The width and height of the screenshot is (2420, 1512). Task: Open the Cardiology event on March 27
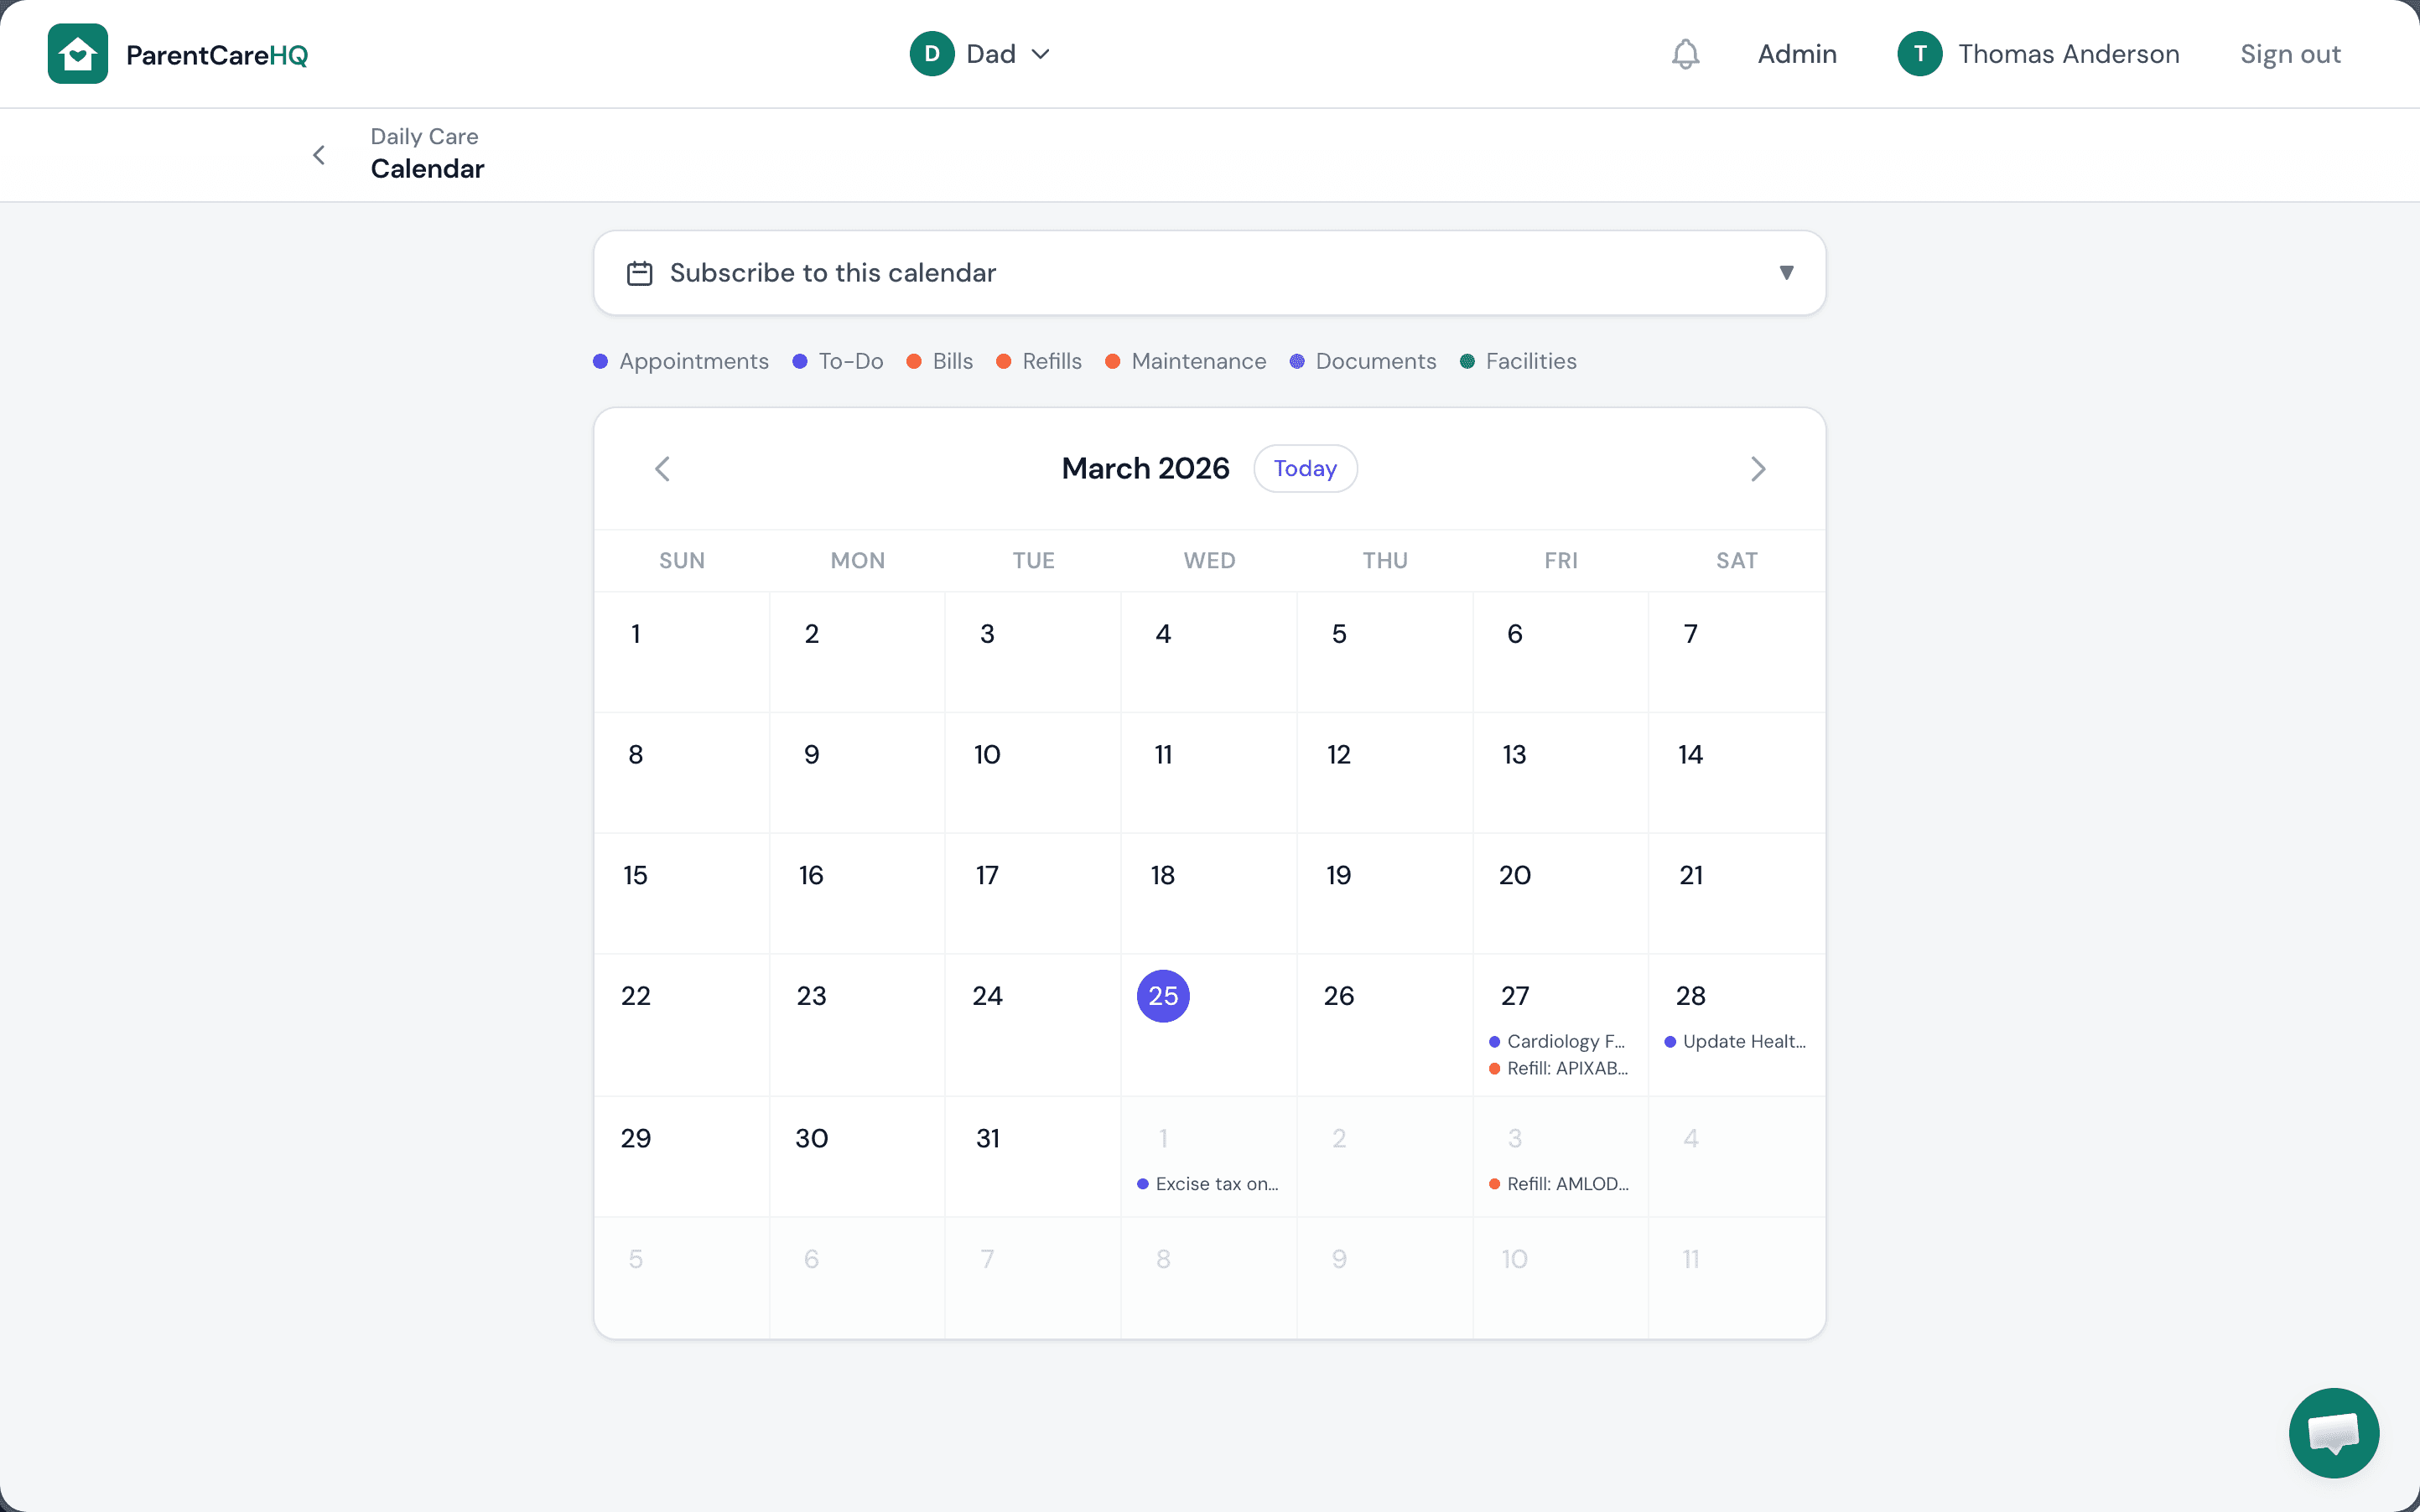1558,1041
